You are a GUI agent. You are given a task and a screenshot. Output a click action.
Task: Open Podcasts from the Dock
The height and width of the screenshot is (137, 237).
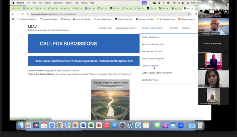pyautogui.click(x=165, y=125)
